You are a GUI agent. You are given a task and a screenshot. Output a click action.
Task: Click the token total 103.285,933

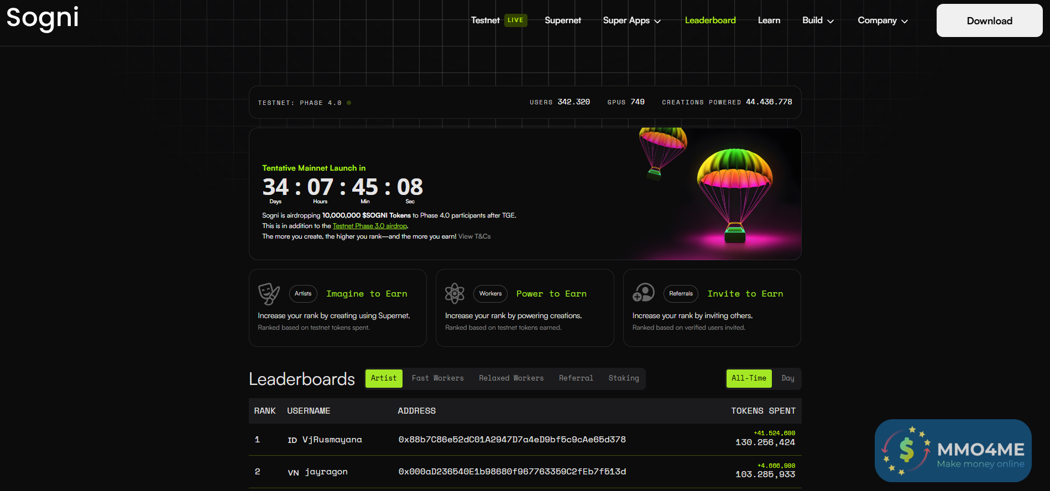click(765, 474)
